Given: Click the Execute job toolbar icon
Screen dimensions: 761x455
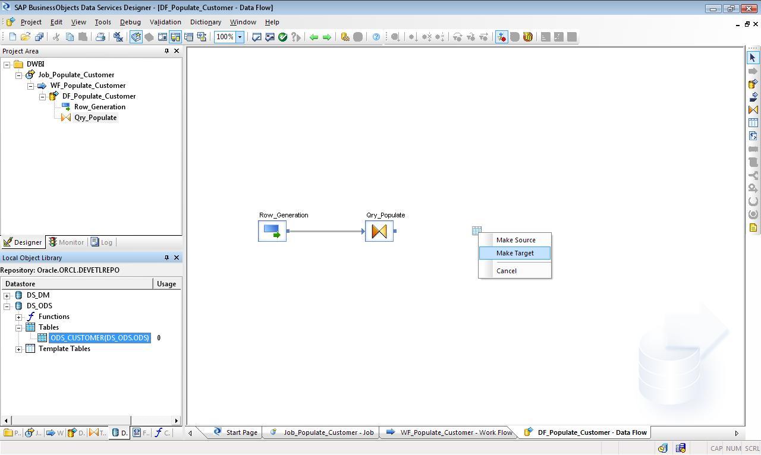Looking at the screenshot, I should pyautogui.click(x=345, y=37).
